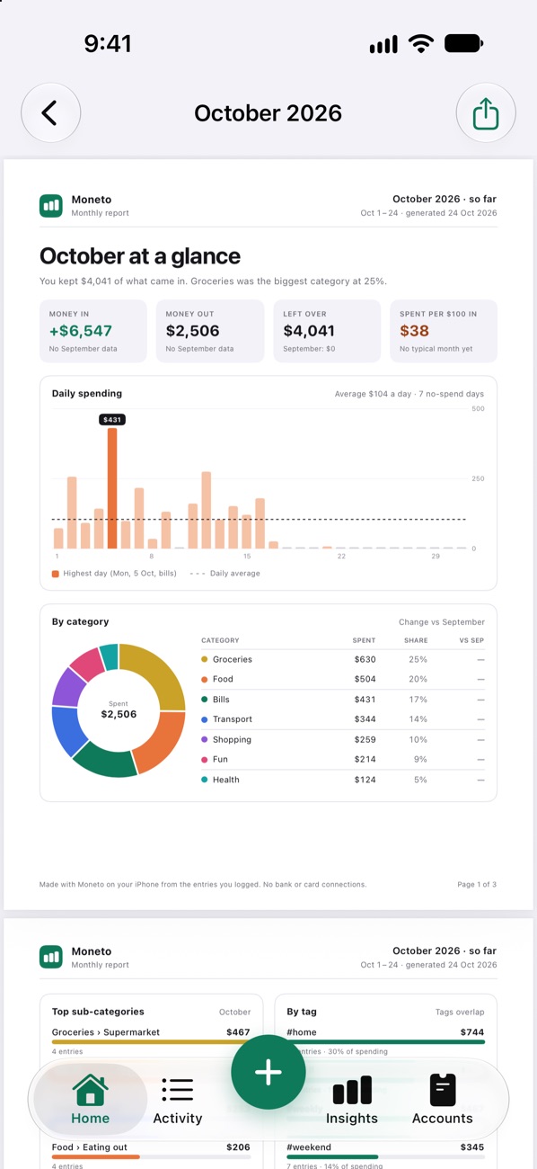Select the Health category label
Viewport: 537px width, 1169px height.
226,780
